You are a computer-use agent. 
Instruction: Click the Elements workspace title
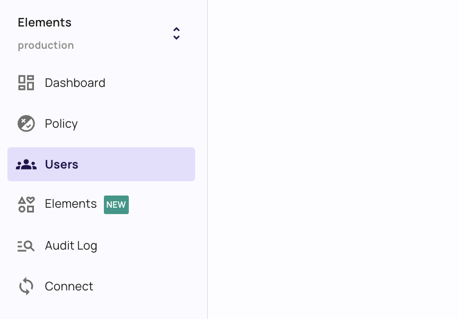[x=45, y=22]
